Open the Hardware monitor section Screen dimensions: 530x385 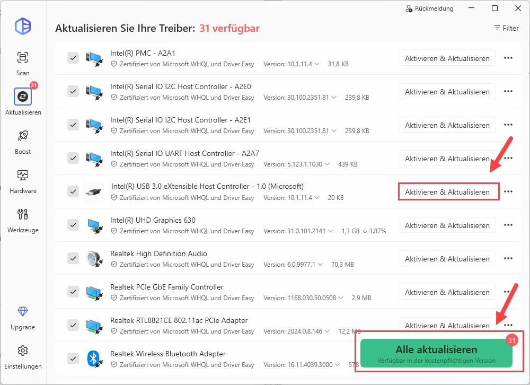coord(23,181)
